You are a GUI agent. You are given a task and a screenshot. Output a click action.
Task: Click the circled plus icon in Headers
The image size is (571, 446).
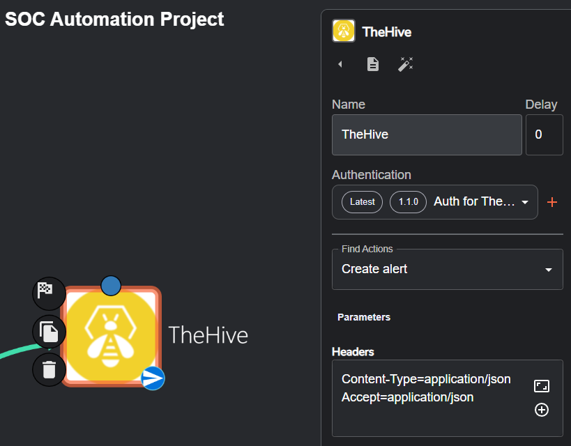[x=542, y=410]
